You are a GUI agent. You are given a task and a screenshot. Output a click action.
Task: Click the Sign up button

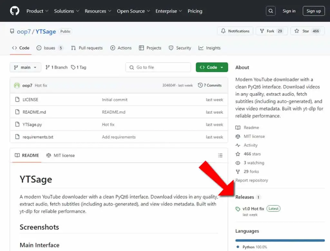pyautogui.click(x=314, y=11)
